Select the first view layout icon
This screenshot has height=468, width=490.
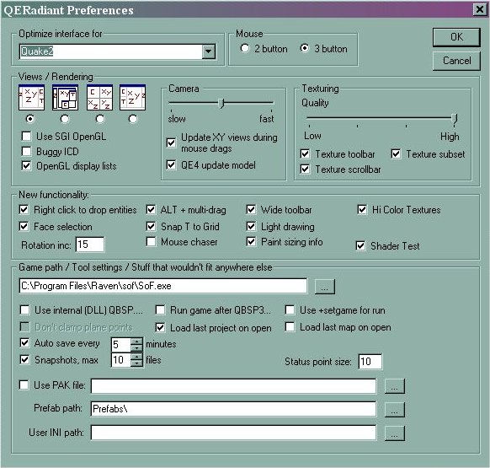tap(31, 97)
